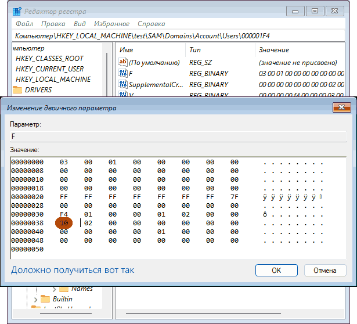This screenshot has height=324, width=357.
Task: Click byte 7F in row 00000020
Action: pyautogui.click(x=235, y=197)
